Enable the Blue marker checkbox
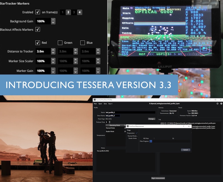223x182 pixels. point(83,43)
